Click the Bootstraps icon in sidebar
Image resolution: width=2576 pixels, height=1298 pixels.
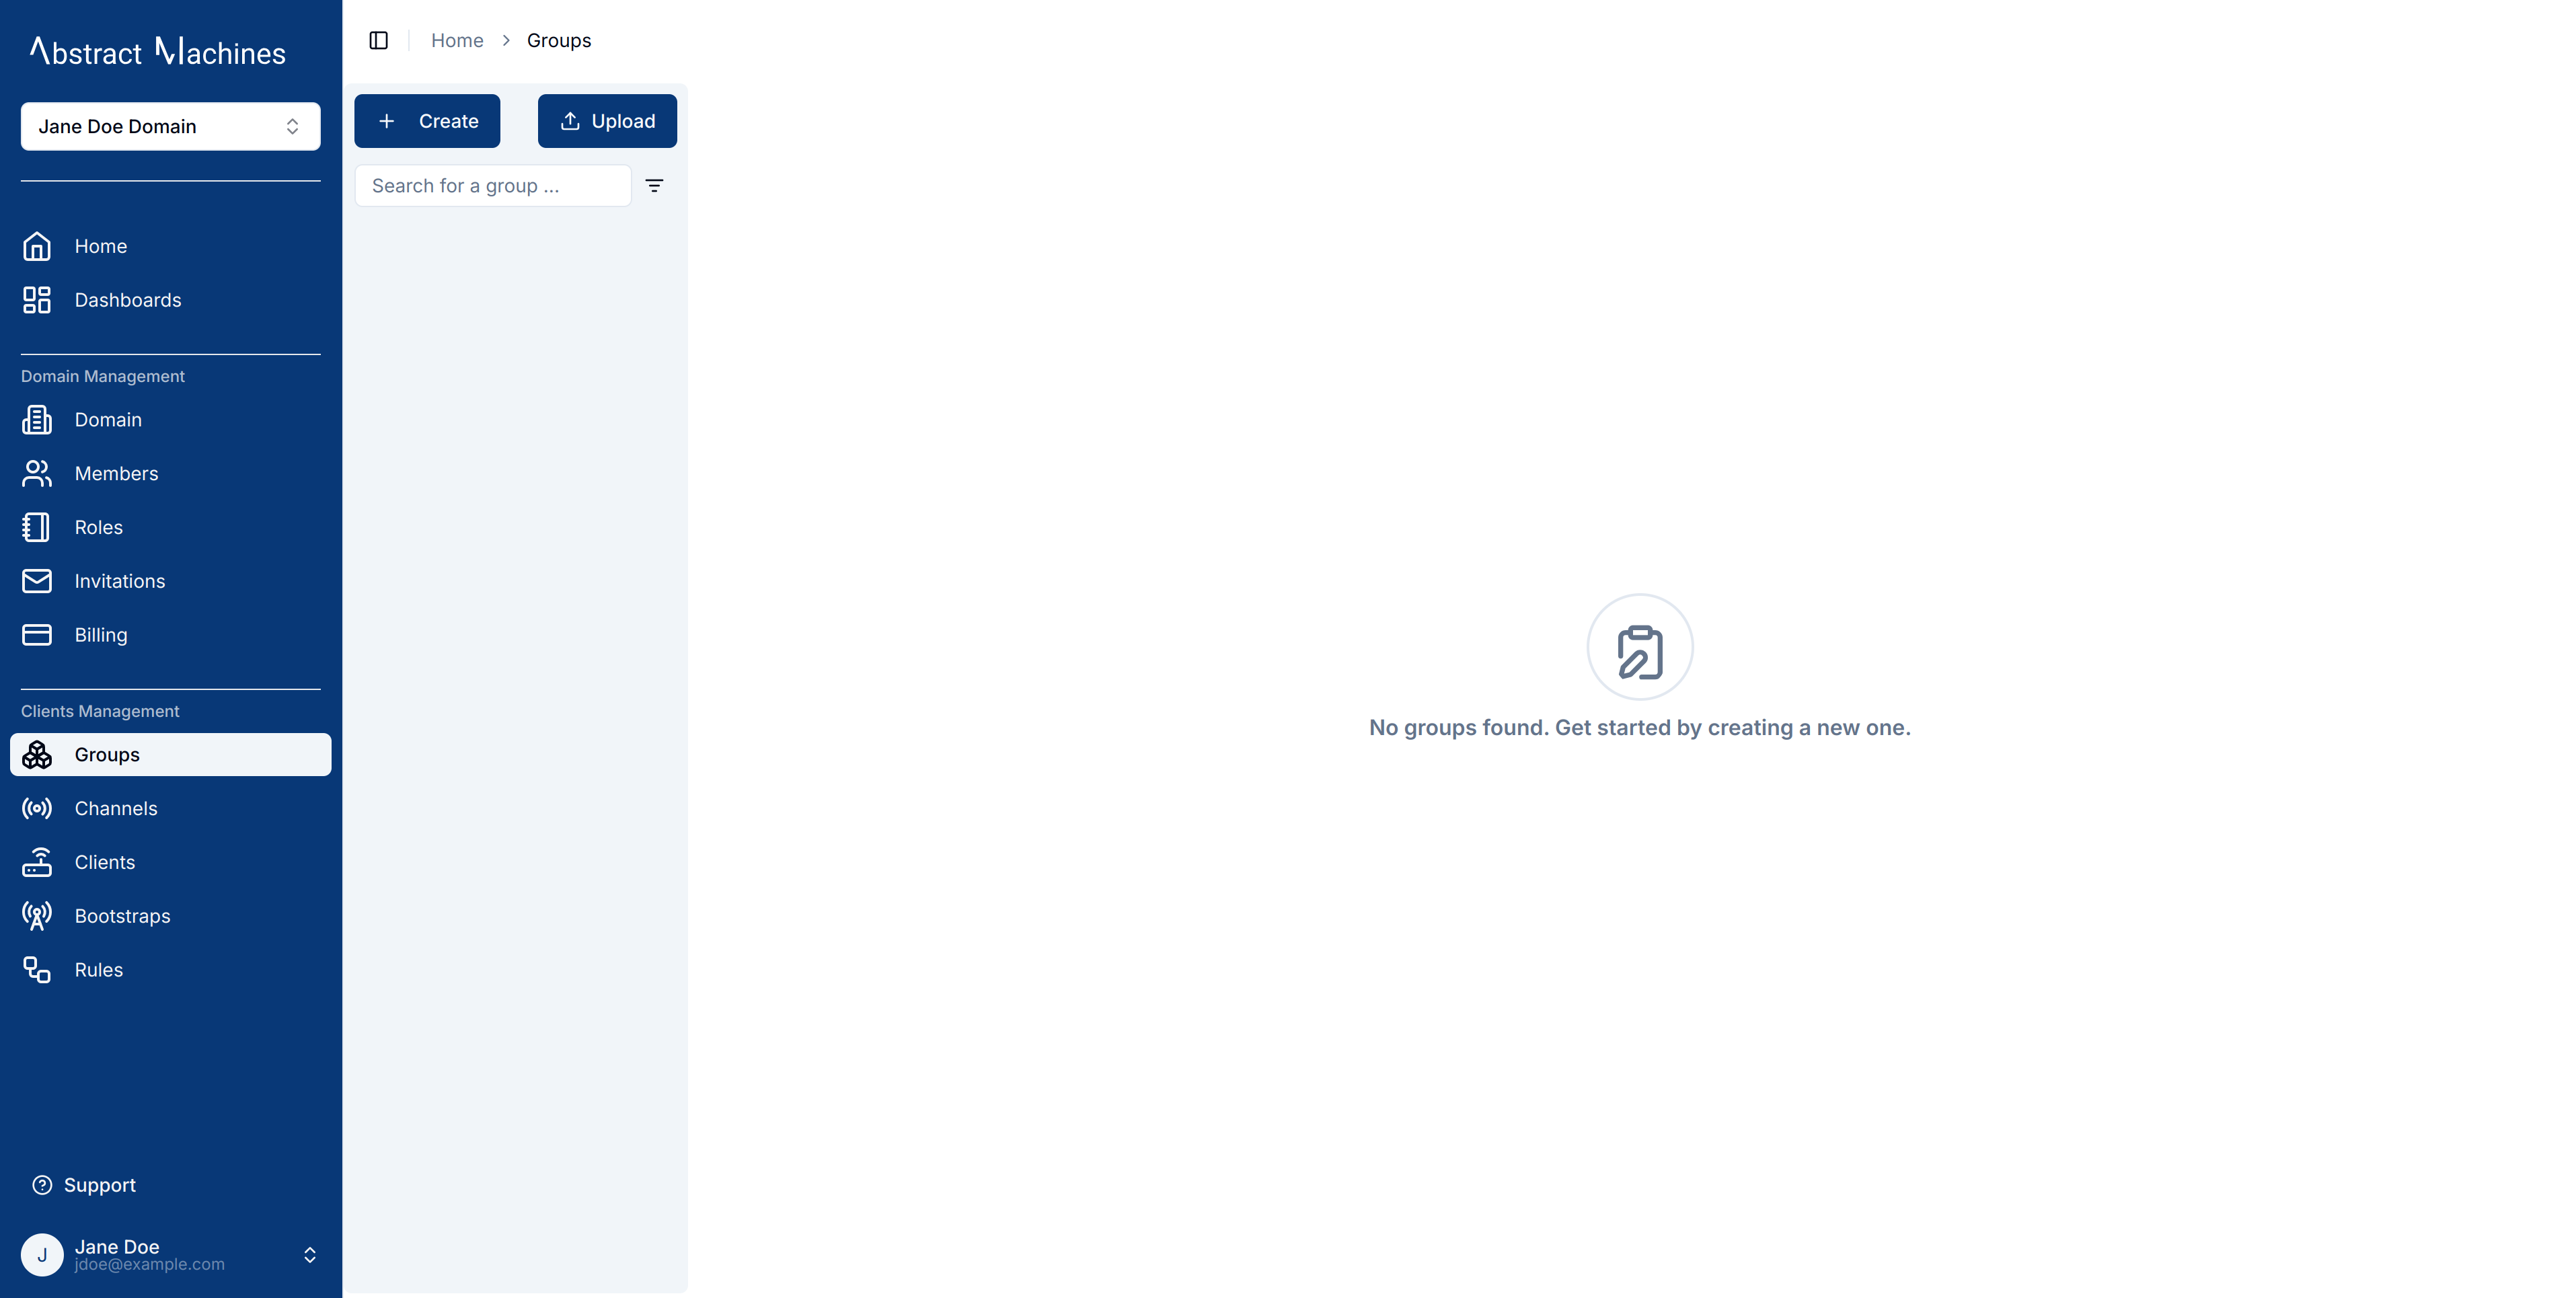pyautogui.click(x=36, y=915)
